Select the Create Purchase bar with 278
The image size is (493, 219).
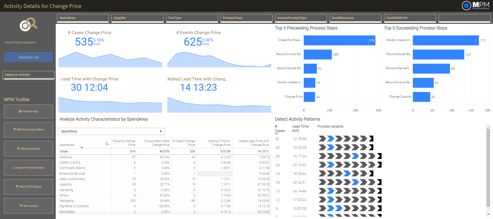pyautogui.click(x=339, y=40)
